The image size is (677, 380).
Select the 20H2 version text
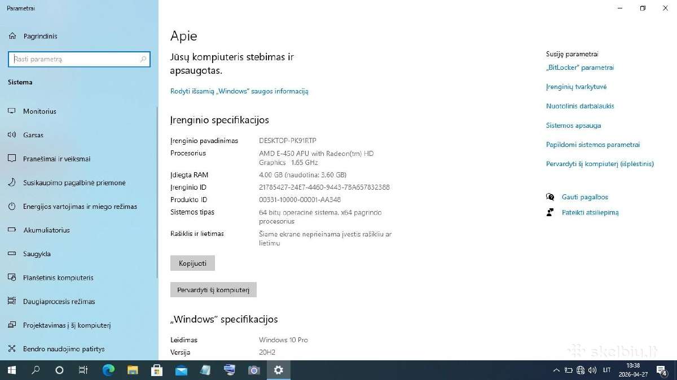(x=267, y=352)
